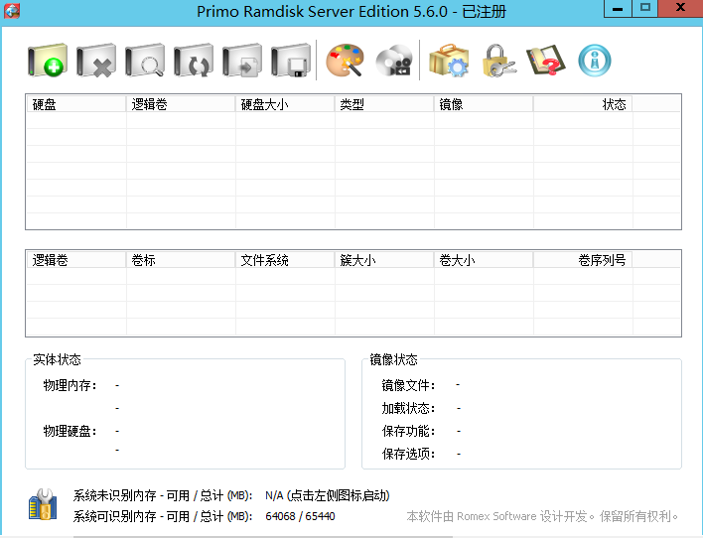703x538 pixels.
Task: Click the N/A (点击左侧图标启动) text
Action: tap(328, 495)
